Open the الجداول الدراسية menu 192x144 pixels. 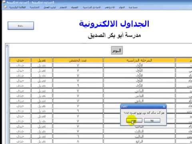point(92,7)
